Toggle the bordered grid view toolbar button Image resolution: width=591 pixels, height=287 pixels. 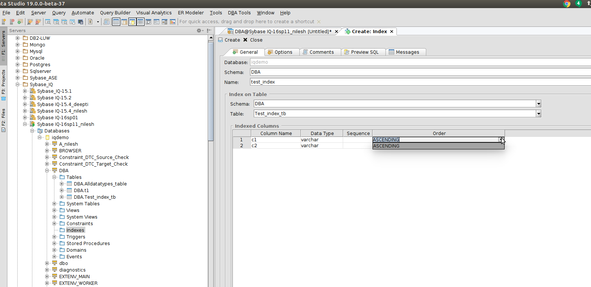point(140,22)
